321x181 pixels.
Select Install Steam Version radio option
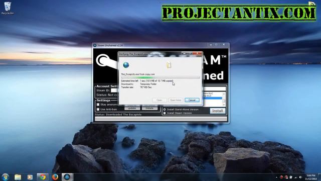coord(165,113)
